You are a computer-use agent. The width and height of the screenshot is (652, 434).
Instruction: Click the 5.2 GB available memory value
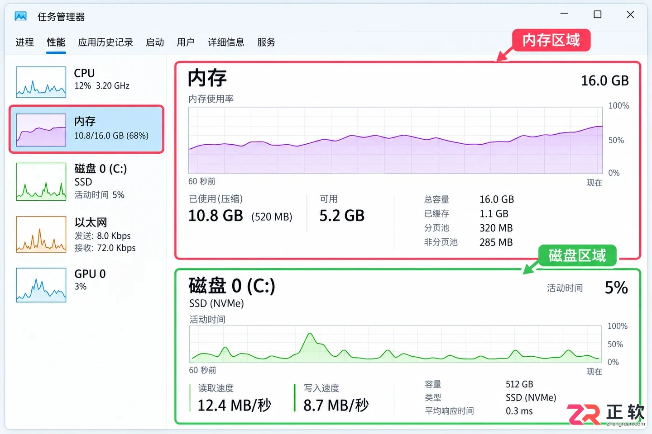(x=342, y=216)
